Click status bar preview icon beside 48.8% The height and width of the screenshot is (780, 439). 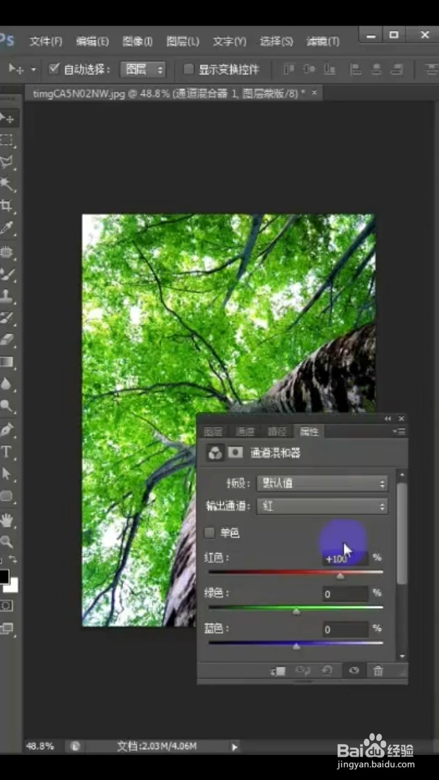point(75,746)
